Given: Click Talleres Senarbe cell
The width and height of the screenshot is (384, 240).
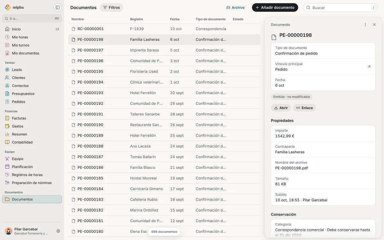Looking at the screenshot, I should (x=145, y=114).
